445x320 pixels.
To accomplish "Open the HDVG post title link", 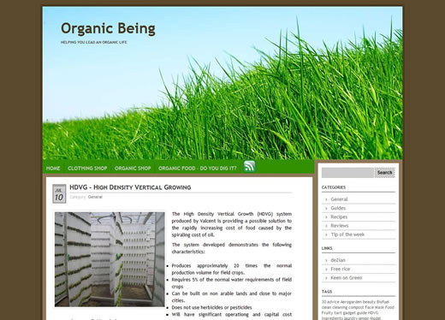I will point(130,187).
